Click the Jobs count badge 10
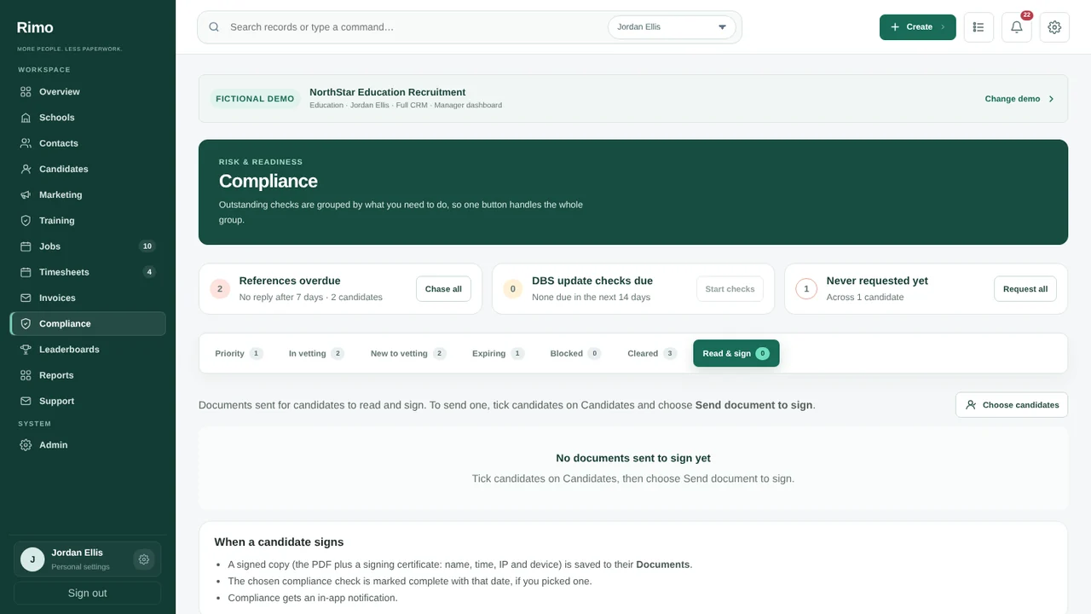 (x=147, y=246)
